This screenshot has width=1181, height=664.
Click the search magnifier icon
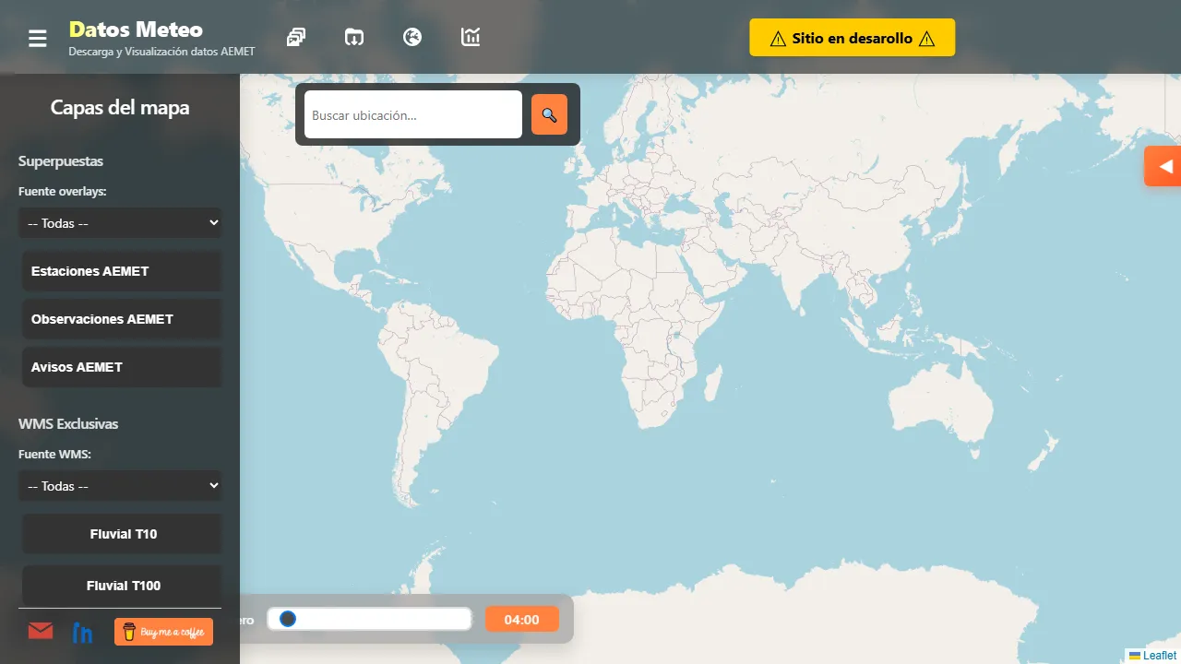click(x=549, y=114)
